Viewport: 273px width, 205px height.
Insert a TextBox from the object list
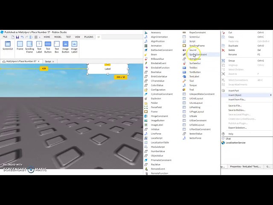(x=193, y=67)
